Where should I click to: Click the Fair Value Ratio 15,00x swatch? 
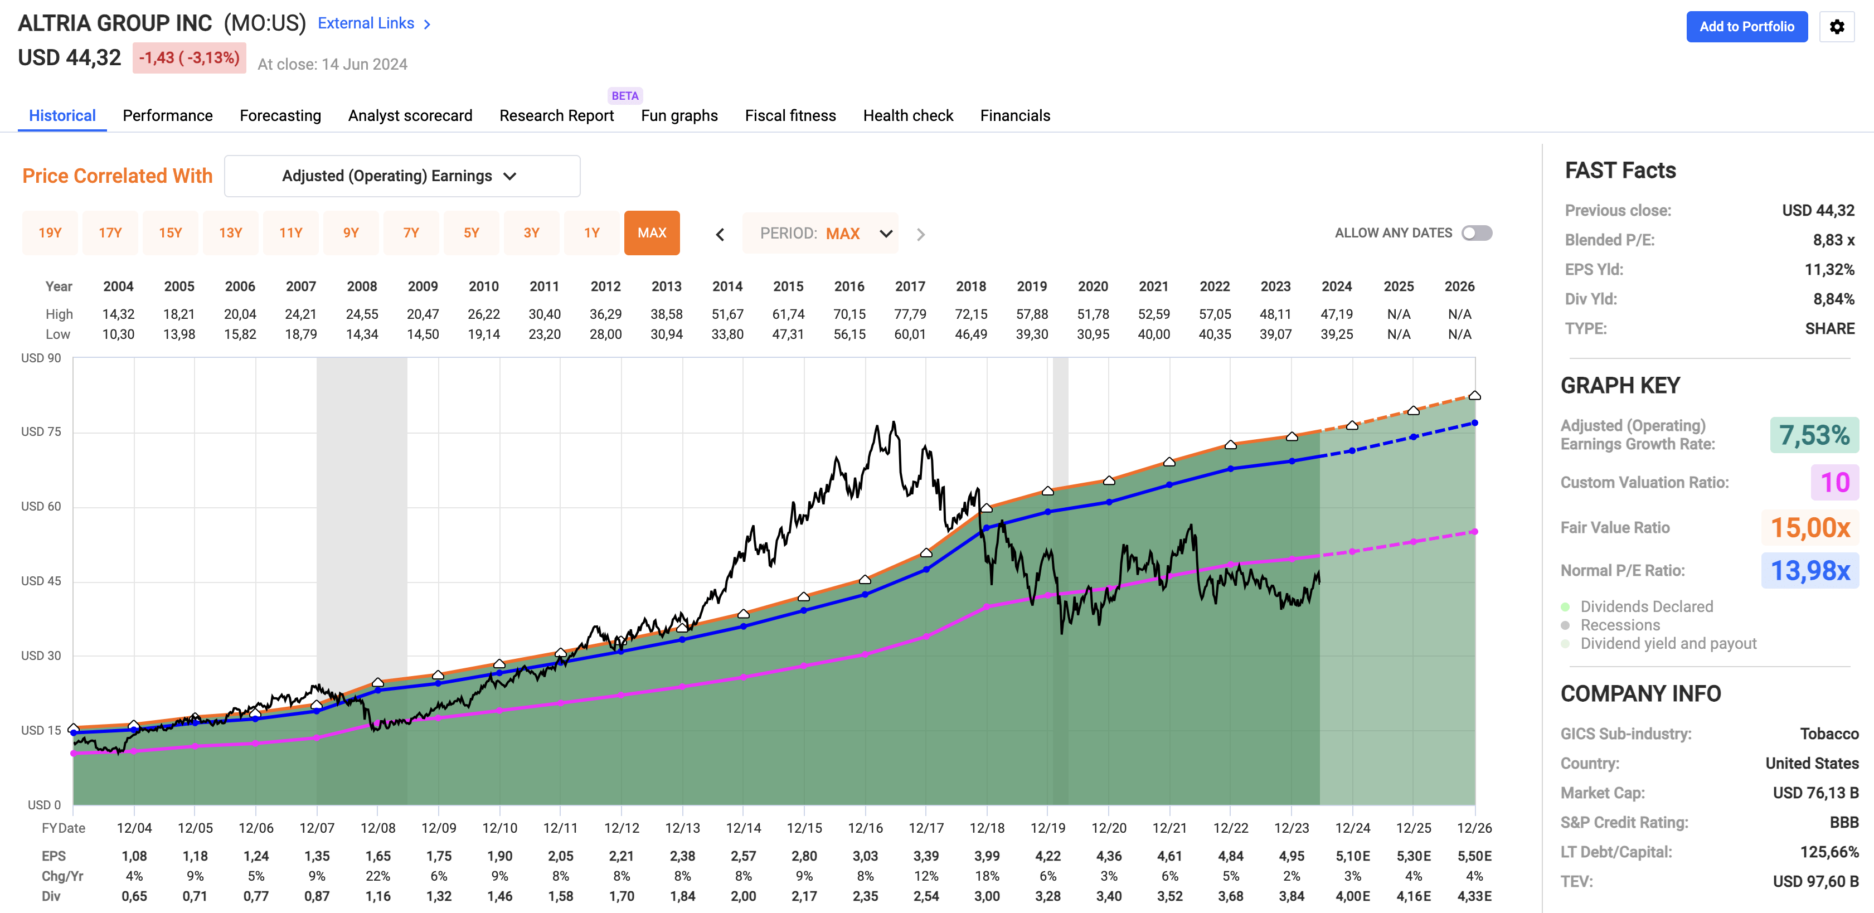pos(1809,527)
